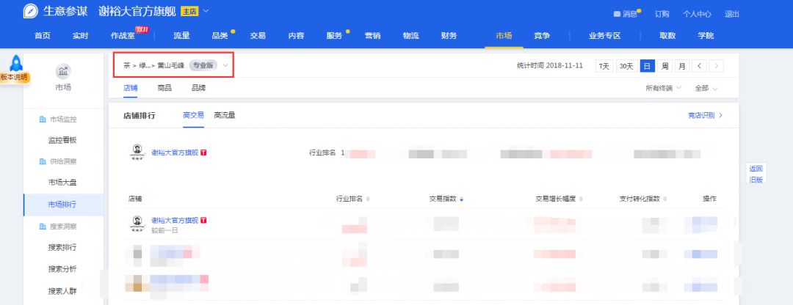Viewport: 793px width, 305px height.
Task: Click 谢裕大官方旗舰 shop link in table row
Action: [x=175, y=220]
